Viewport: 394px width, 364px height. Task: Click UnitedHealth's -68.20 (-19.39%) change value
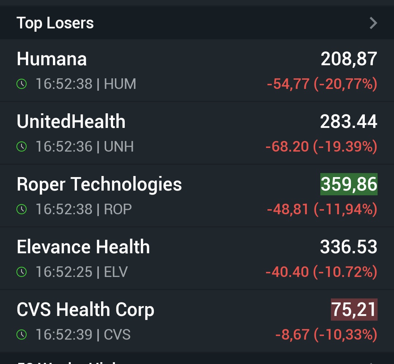321,147
